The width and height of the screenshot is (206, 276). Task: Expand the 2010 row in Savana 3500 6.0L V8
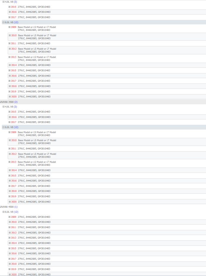pos(10,140)
